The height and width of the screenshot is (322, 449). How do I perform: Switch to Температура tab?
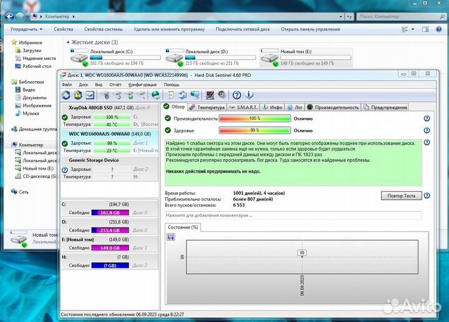click(x=207, y=107)
